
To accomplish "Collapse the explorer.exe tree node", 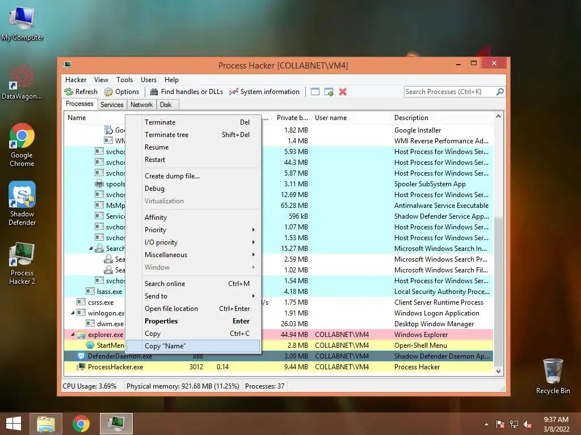I will pyautogui.click(x=73, y=334).
